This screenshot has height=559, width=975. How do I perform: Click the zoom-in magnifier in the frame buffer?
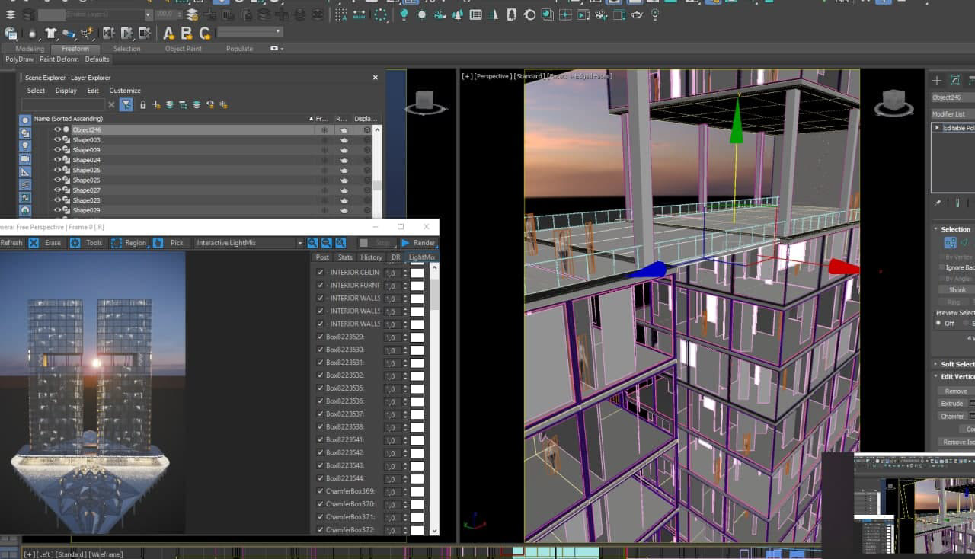point(312,243)
